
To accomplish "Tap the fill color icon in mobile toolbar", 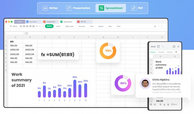I will tap(168, 104).
